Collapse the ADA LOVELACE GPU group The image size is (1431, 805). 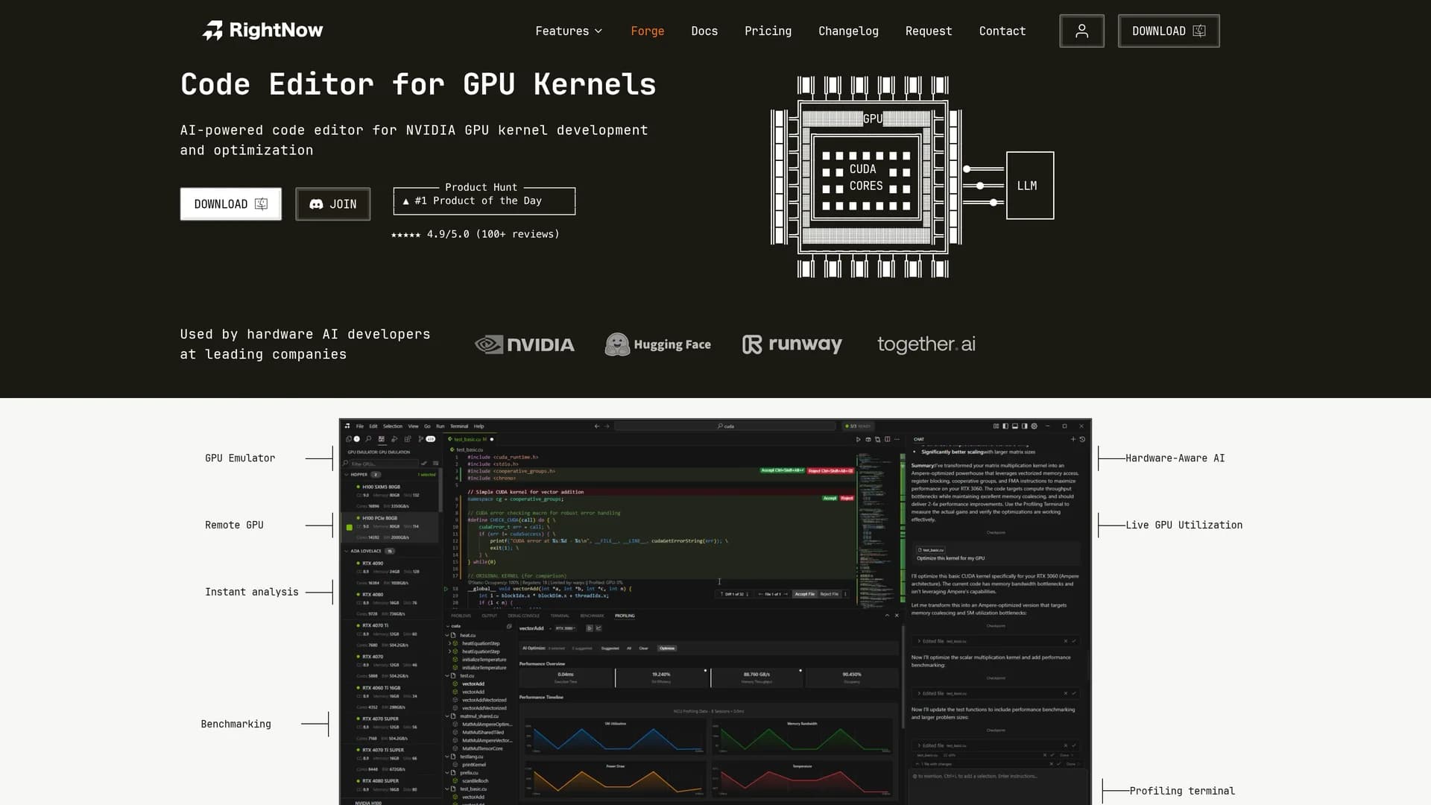[347, 551]
